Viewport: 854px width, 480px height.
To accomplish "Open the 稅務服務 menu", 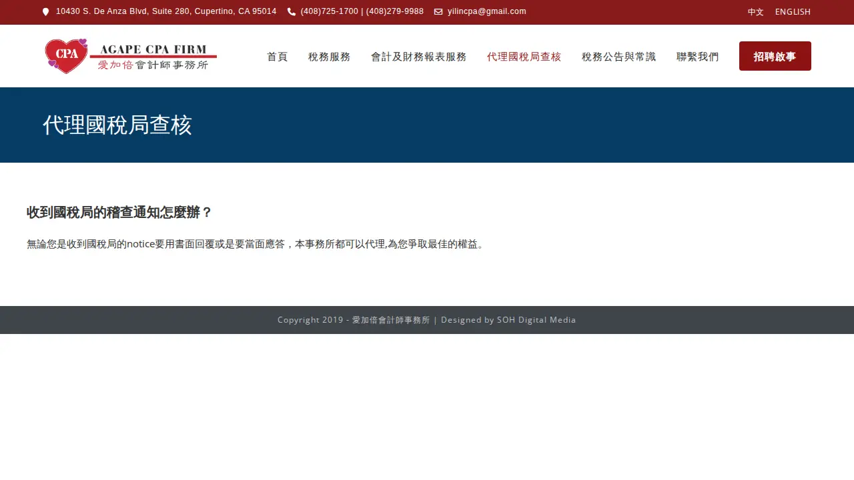I will click(330, 57).
